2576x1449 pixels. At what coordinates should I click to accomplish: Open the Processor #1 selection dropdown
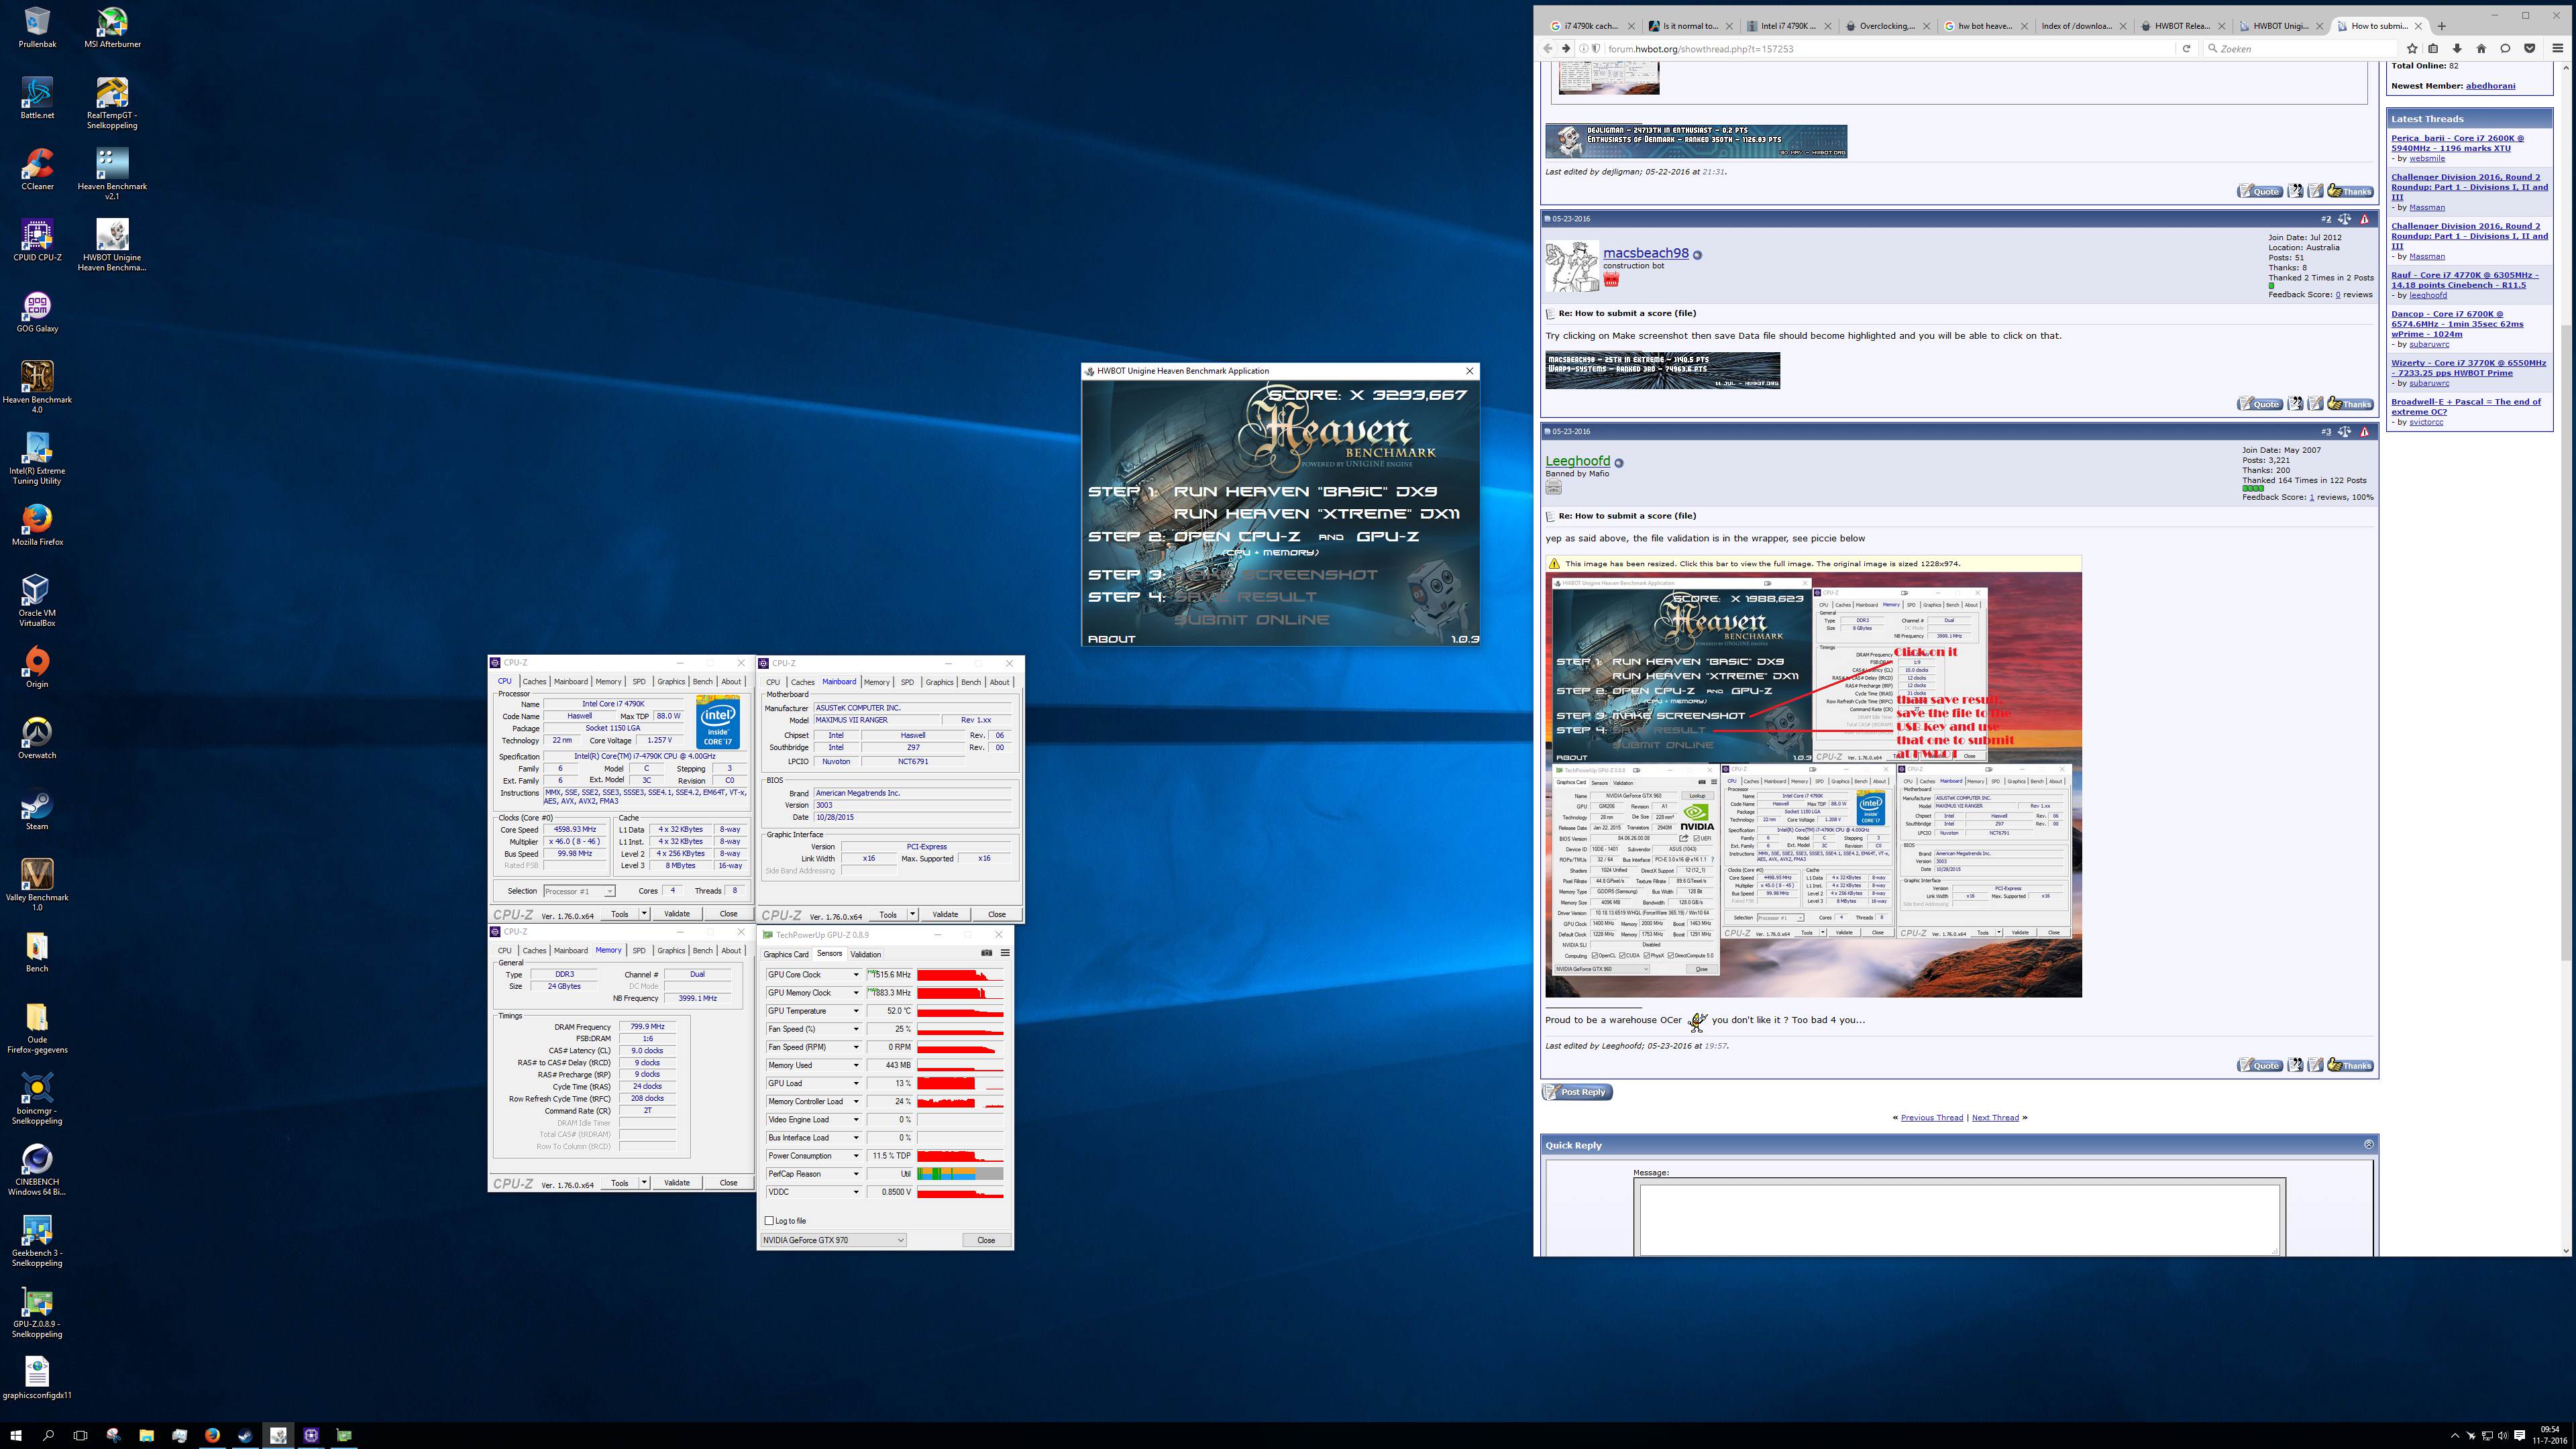[x=579, y=891]
